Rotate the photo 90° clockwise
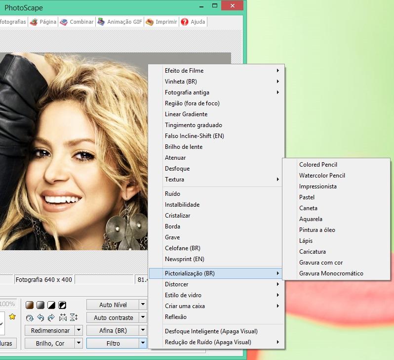The image size is (394, 360). pyautogui.click(x=51, y=317)
